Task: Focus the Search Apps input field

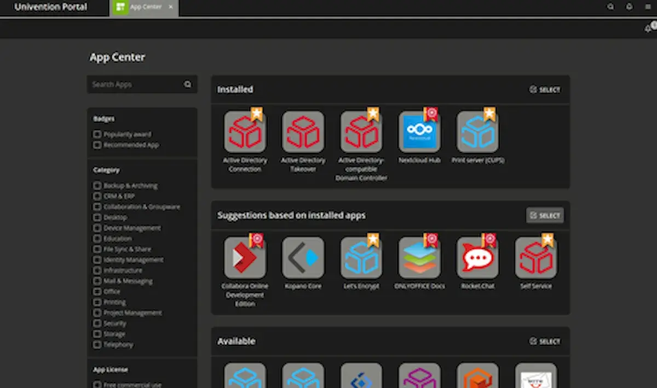Action: 142,84
